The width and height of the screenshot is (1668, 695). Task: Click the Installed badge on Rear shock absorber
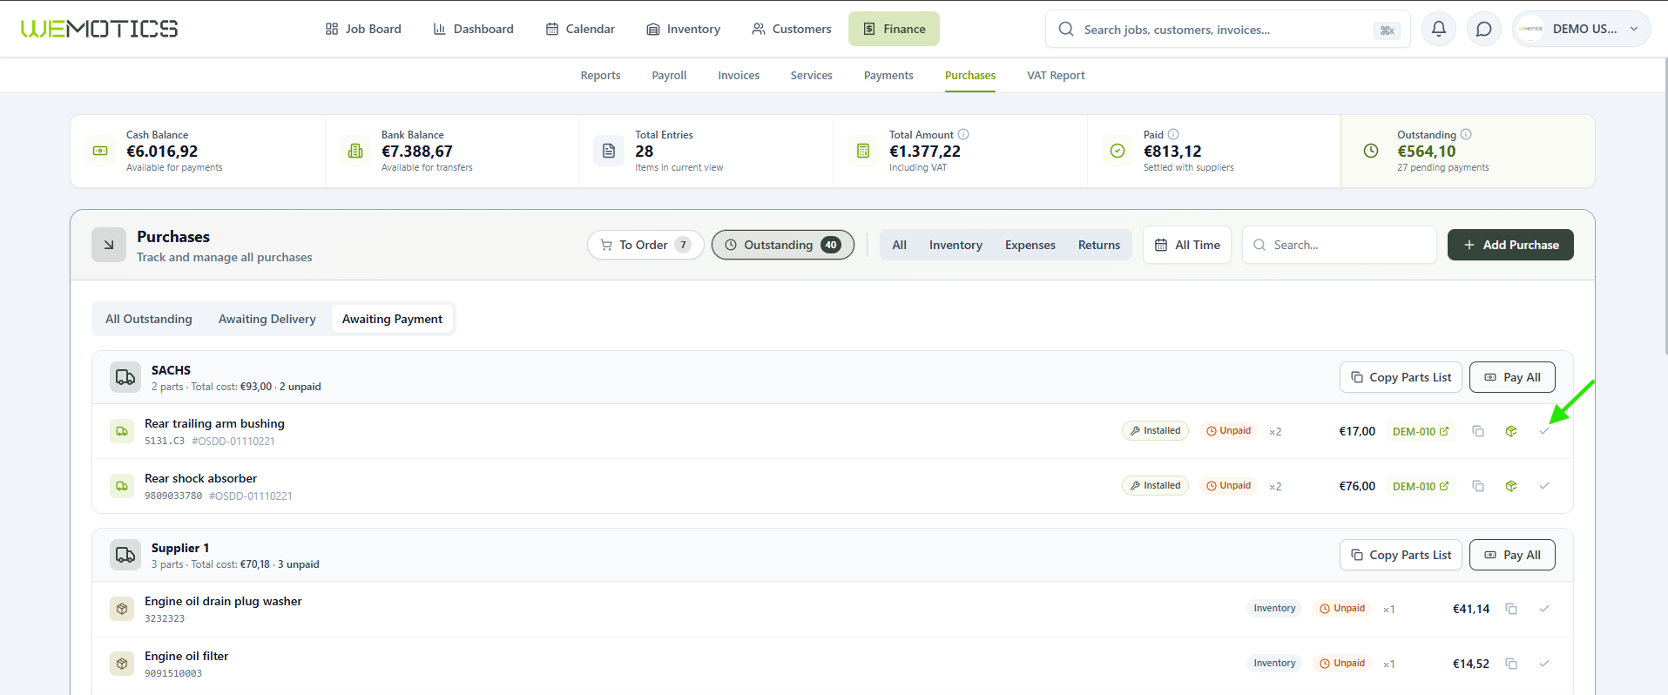(x=1155, y=485)
